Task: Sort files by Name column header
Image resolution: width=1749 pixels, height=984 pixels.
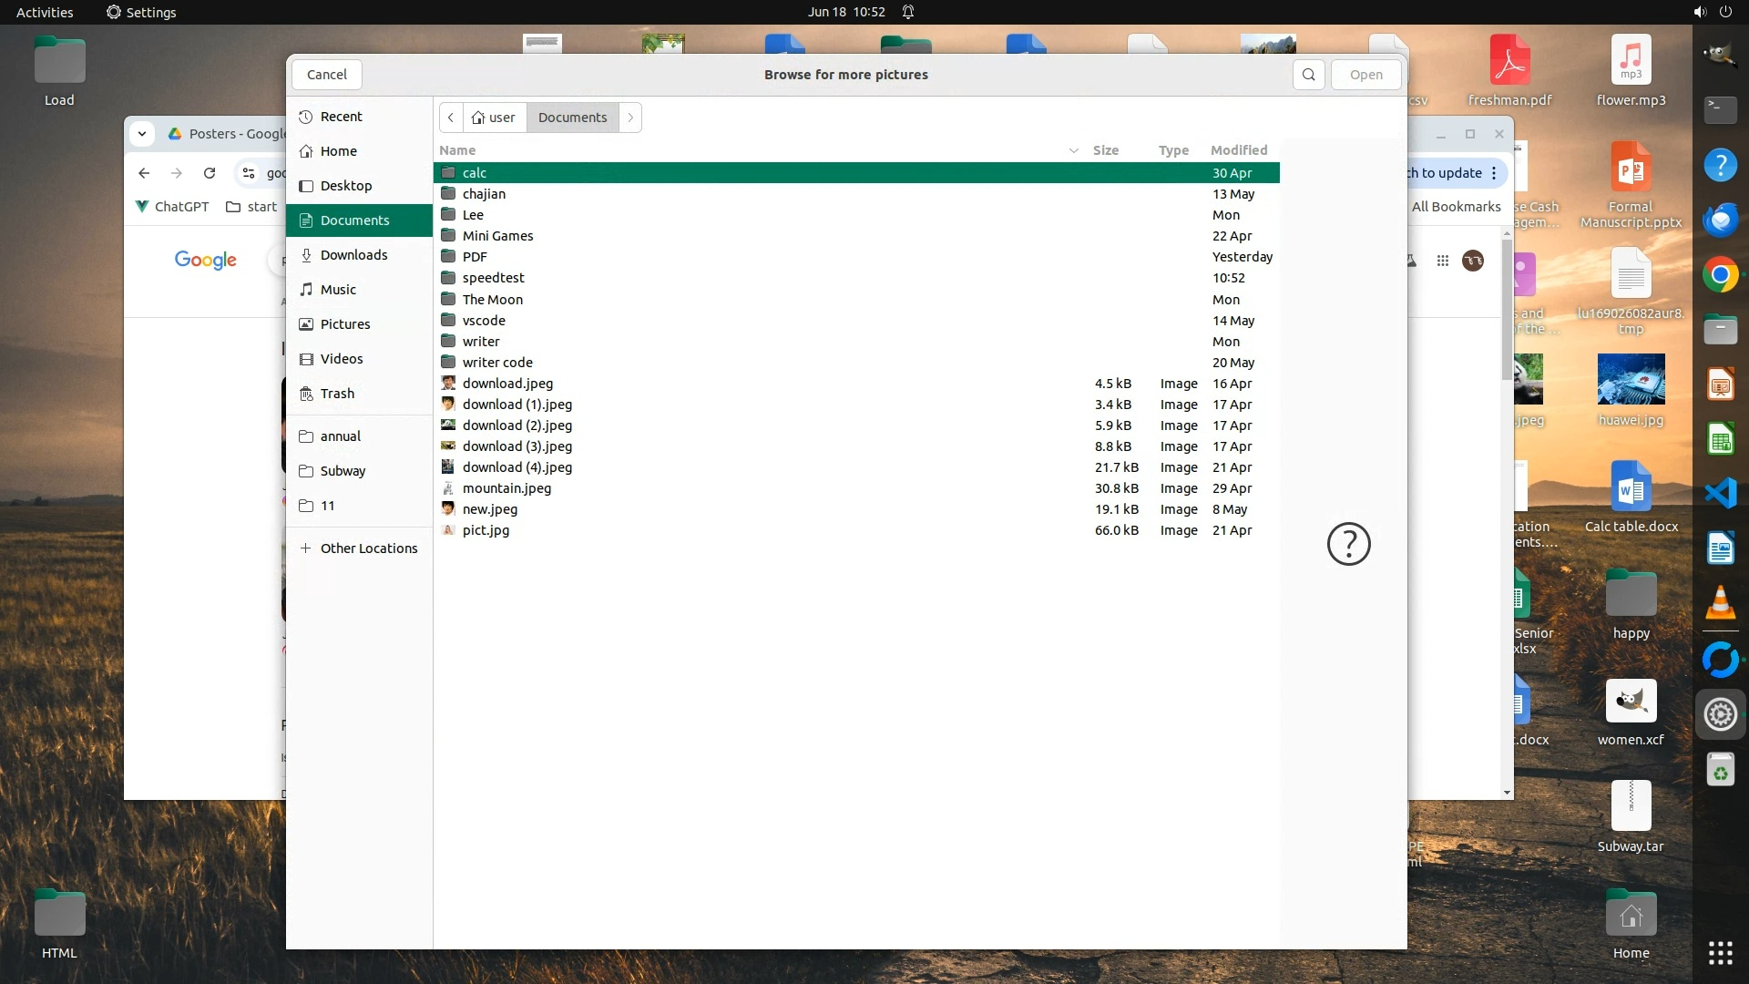Action: (457, 150)
